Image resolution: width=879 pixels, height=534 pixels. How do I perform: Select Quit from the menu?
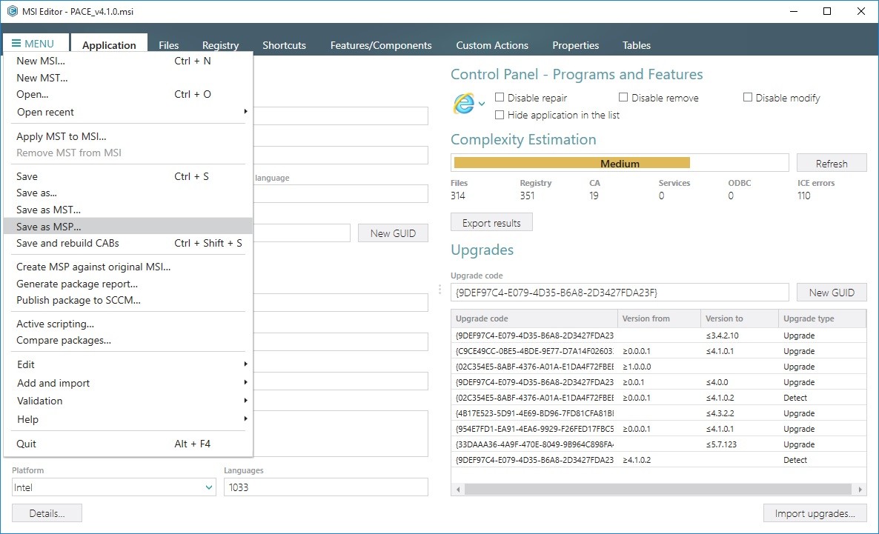[127, 444]
